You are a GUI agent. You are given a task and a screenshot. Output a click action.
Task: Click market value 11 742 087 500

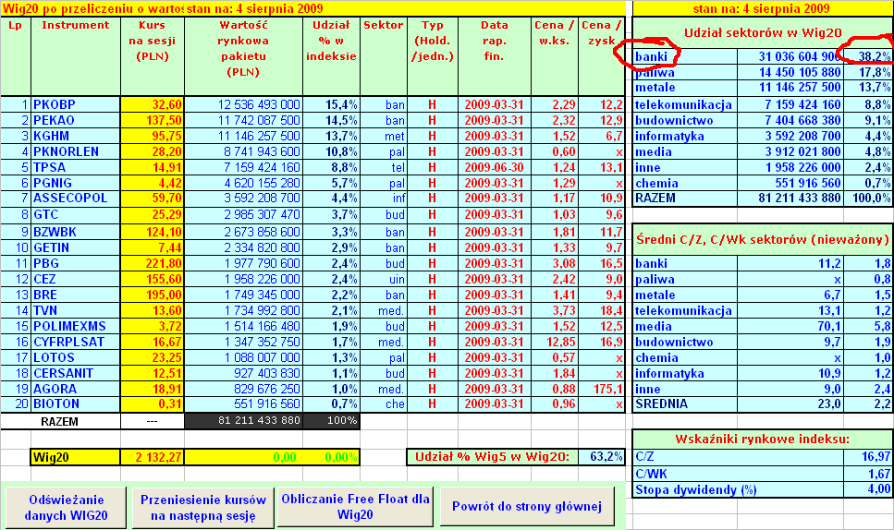click(243, 120)
